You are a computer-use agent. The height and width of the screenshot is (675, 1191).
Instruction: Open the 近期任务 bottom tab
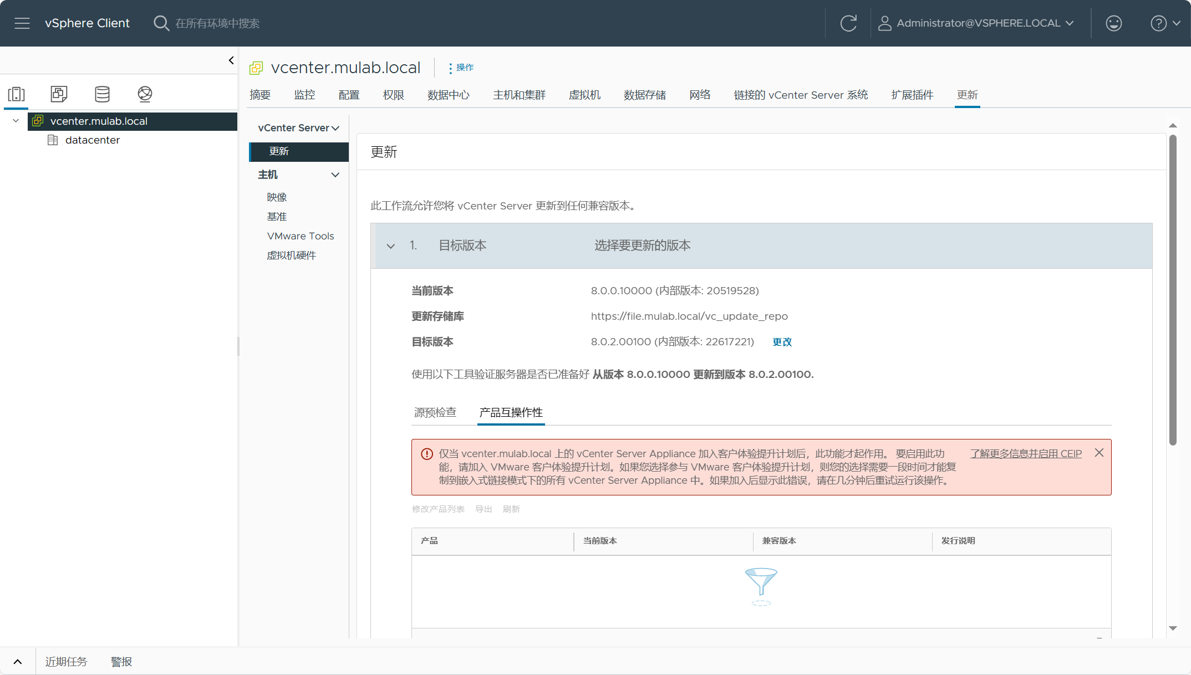point(66,662)
